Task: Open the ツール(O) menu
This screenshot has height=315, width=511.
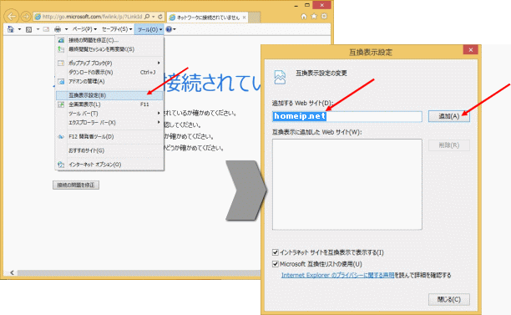Action: 149,30
